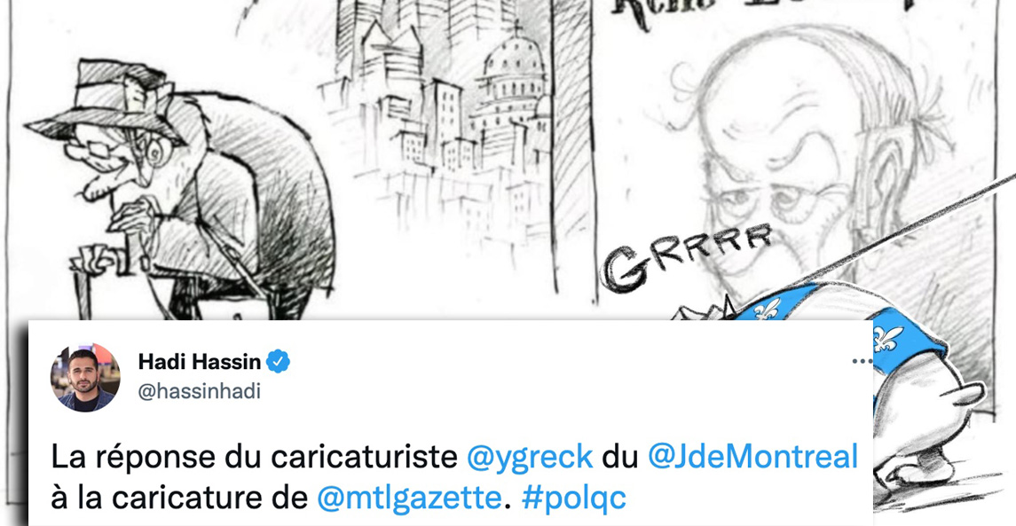Image resolution: width=1016 pixels, height=526 pixels.
Task: Open Hadi Hassin's profile avatar photo
Action: (85, 378)
